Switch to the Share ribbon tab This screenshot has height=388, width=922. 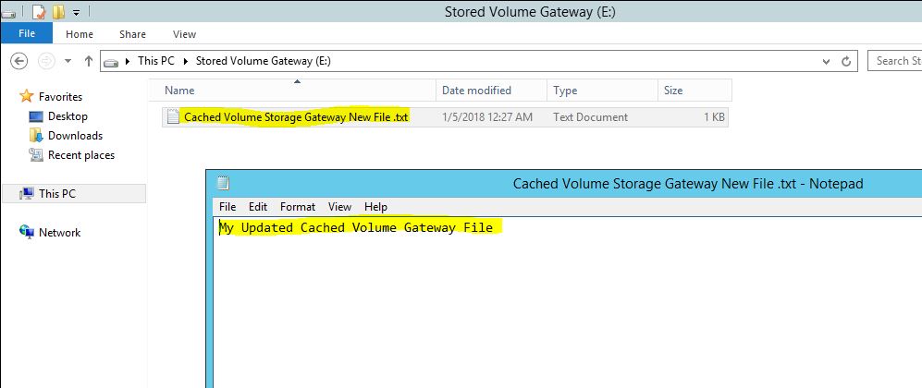[x=132, y=34]
